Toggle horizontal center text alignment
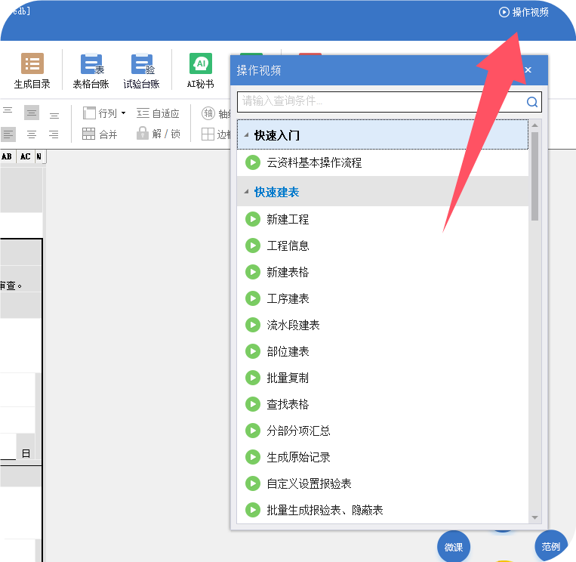The image size is (576, 562). click(x=32, y=134)
